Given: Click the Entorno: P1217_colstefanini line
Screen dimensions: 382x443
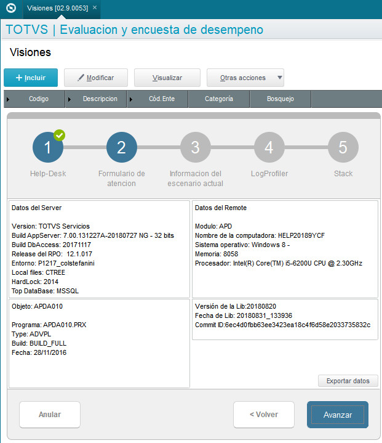Looking at the screenshot, I should click(53, 263).
